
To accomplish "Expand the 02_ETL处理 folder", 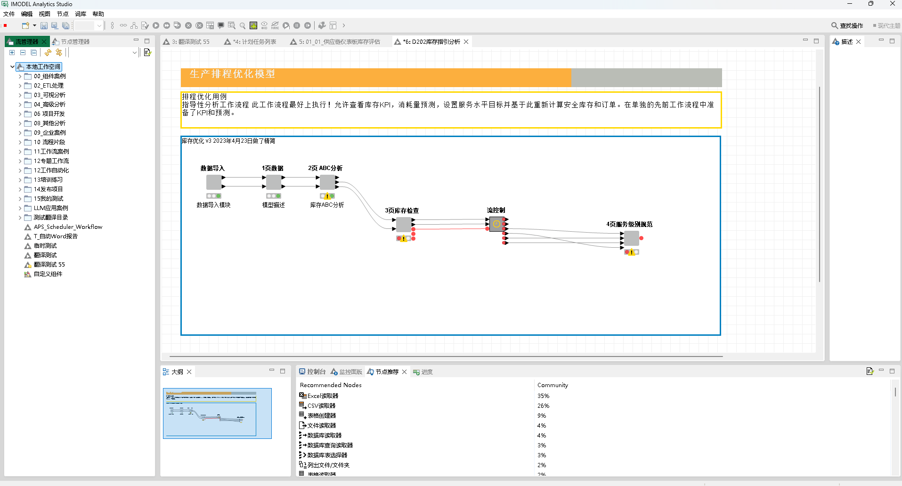I will 20,86.
